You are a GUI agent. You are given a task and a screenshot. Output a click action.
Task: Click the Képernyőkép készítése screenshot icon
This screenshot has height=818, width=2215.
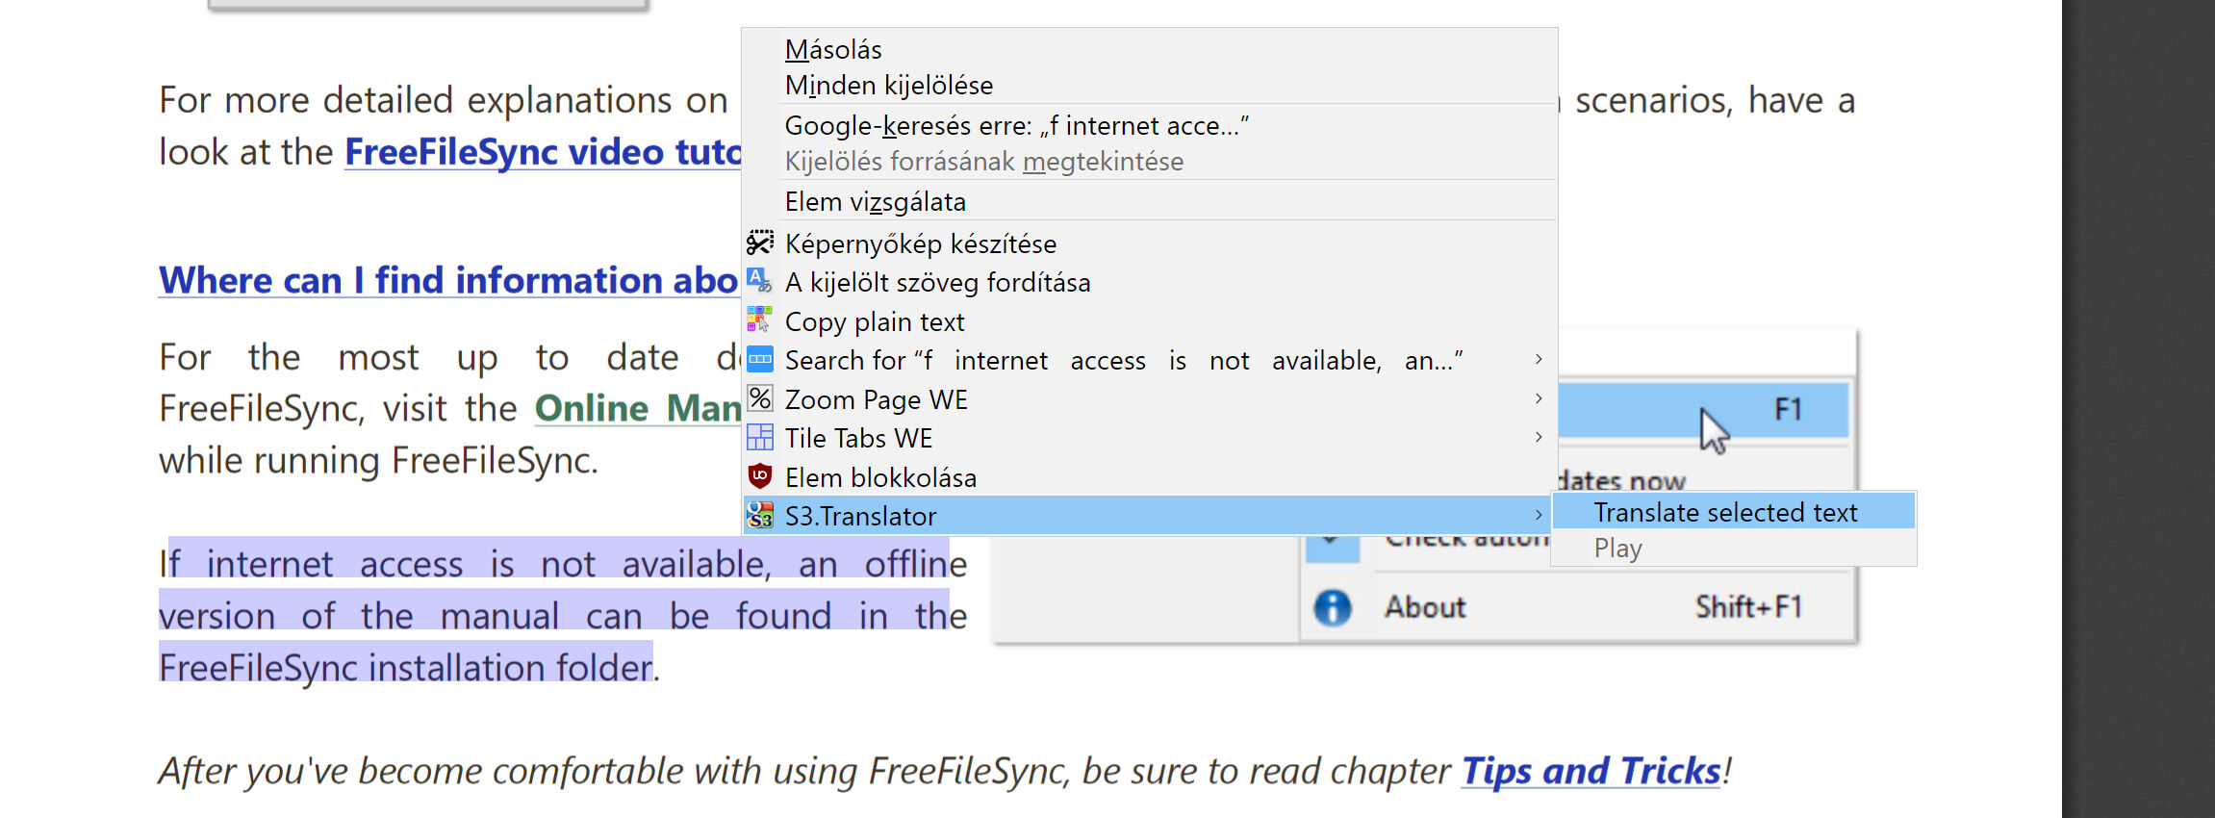[x=760, y=243]
